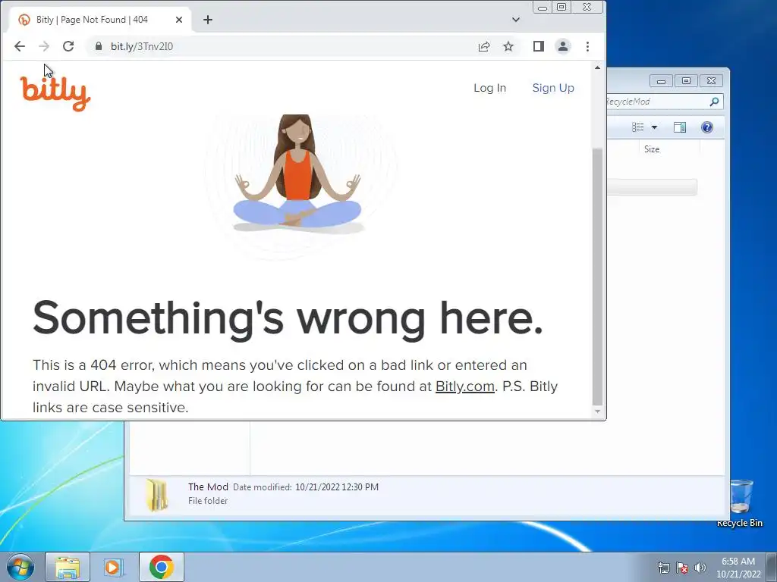The height and width of the screenshot is (582, 777).
Task: Maximize the Explorer window
Action: point(686,80)
